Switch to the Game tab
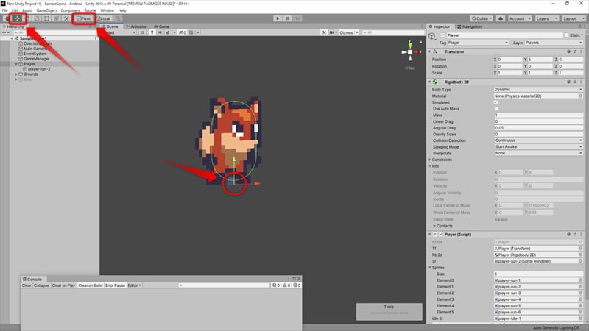Screen dimensions: 589x331 pyautogui.click(x=161, y=26)
